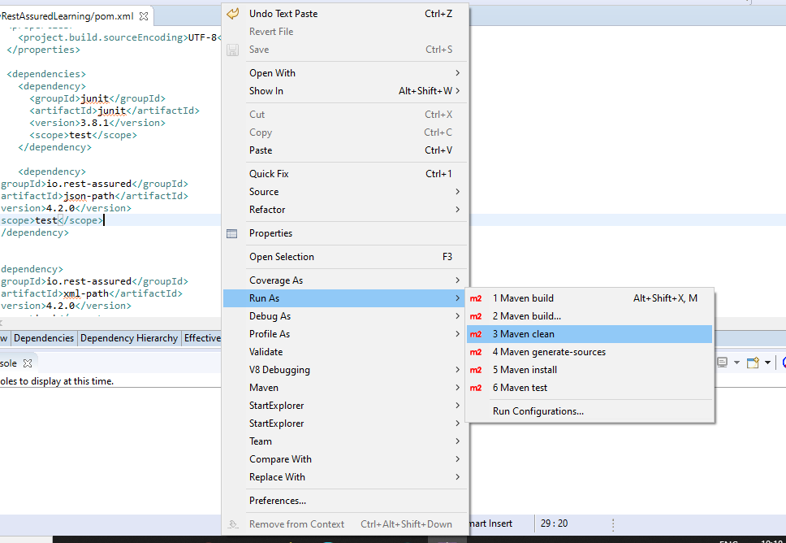Switch to the Dependency Hierarchy tab
This screenshot has width=786, height=543.
[129, 338]
